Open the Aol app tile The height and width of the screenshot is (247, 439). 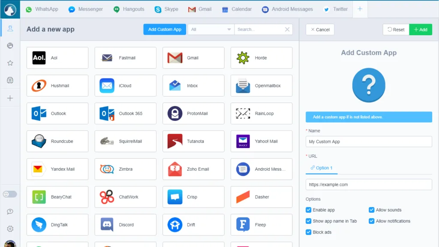(x=57, y=58)
